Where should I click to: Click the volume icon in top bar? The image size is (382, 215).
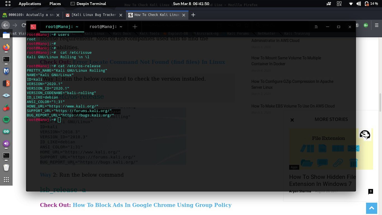359,4
